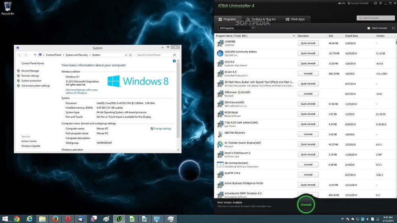
Task: Launch Opera from taskbar
Action: (x=68, y=219)
